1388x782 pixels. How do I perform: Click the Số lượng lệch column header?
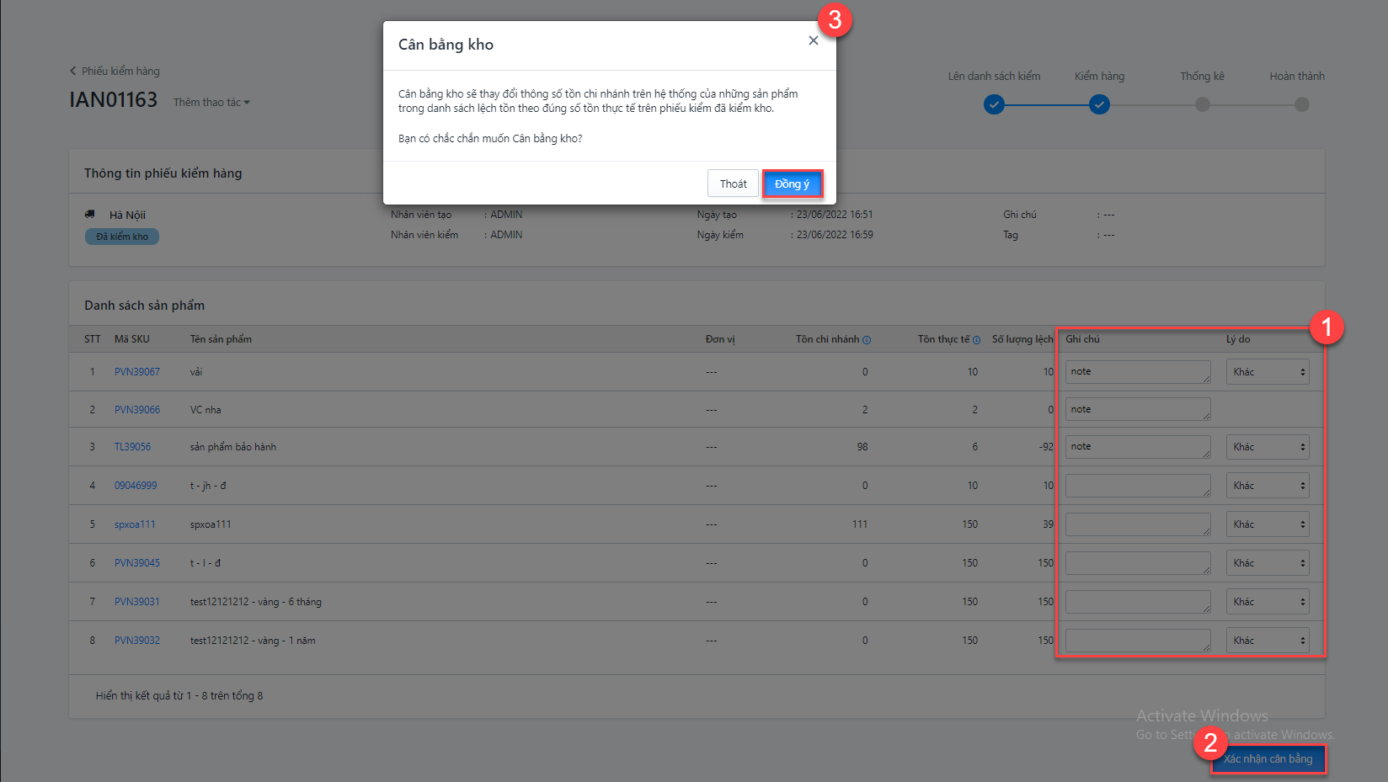click(x=1022, y=339)
